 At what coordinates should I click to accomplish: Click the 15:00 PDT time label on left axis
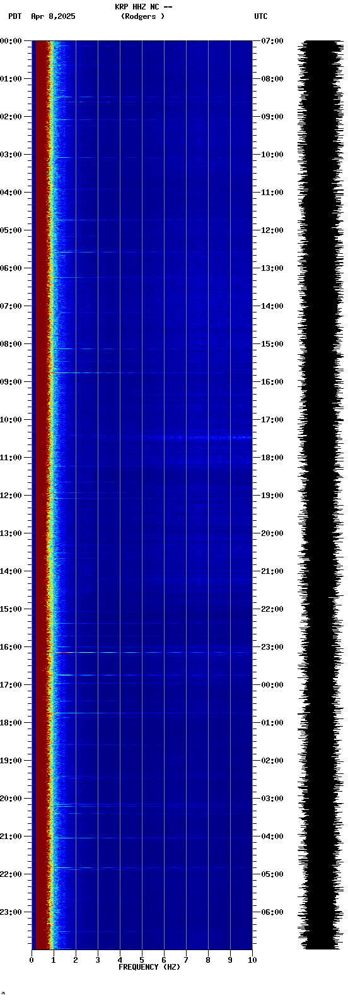tap(11, 609)
